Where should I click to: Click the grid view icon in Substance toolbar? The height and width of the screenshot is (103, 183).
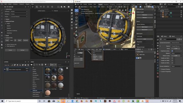[37, 7]
